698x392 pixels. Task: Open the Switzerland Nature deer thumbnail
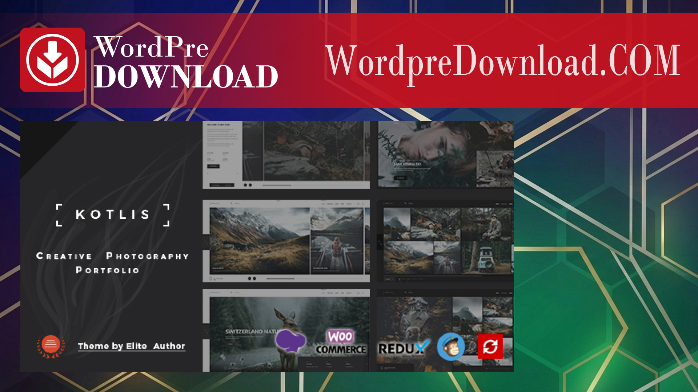click(x=286, y=330)
